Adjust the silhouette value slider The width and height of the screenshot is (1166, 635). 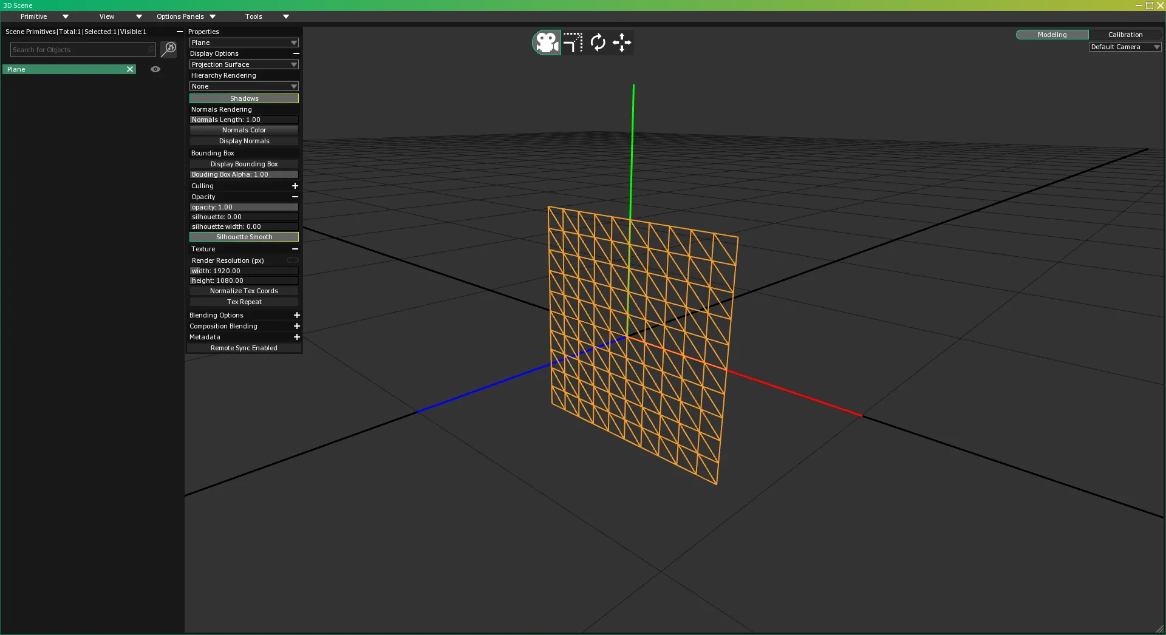tap(244, 217)
